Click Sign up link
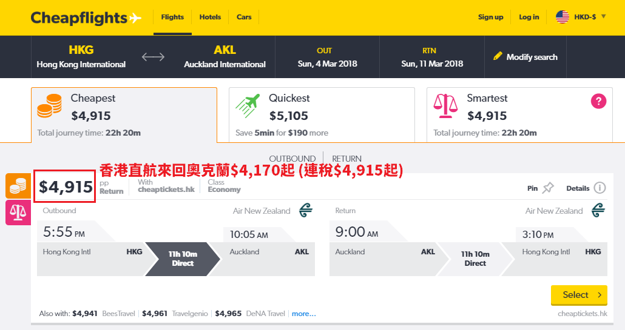The height and width of the screenshot is (330, 625). [491, 17]
